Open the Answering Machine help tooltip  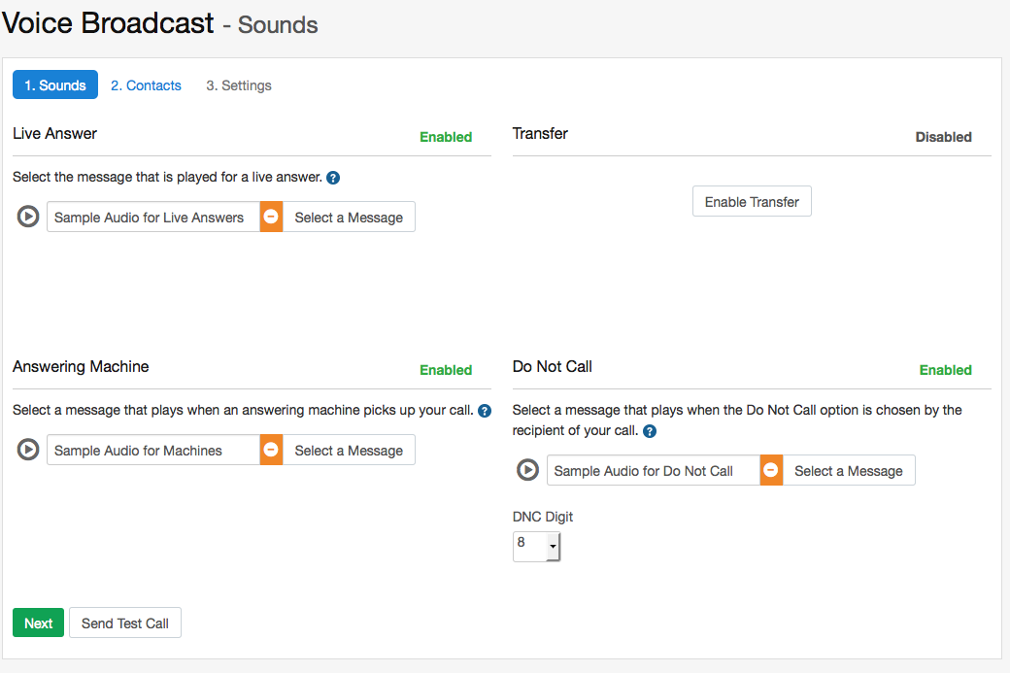(x=485, y=411)
